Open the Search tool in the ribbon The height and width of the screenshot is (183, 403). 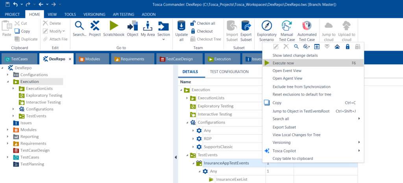(x=79, y=29)
